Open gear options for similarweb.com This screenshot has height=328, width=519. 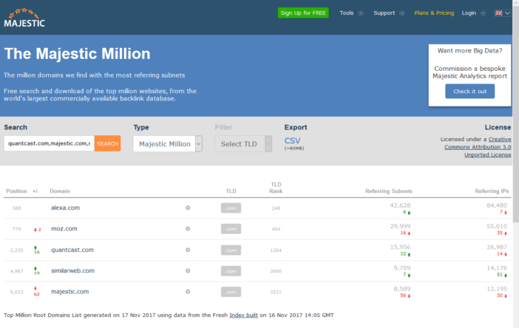(x=188, y=271)
